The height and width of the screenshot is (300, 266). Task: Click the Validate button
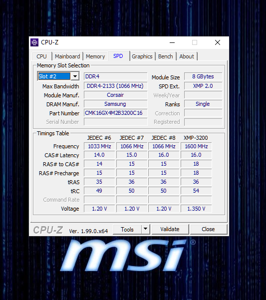[170, 229]
